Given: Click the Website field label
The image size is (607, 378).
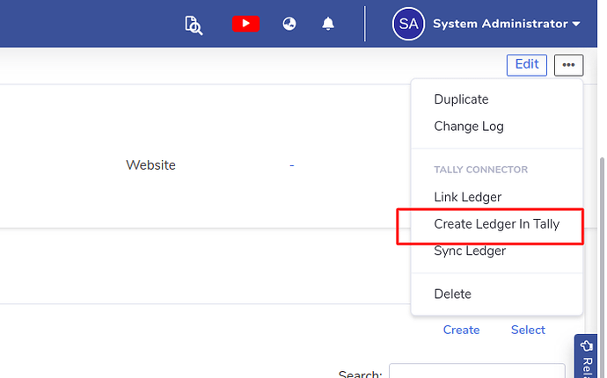Looking at the screenshot, I should pos(150,165).
